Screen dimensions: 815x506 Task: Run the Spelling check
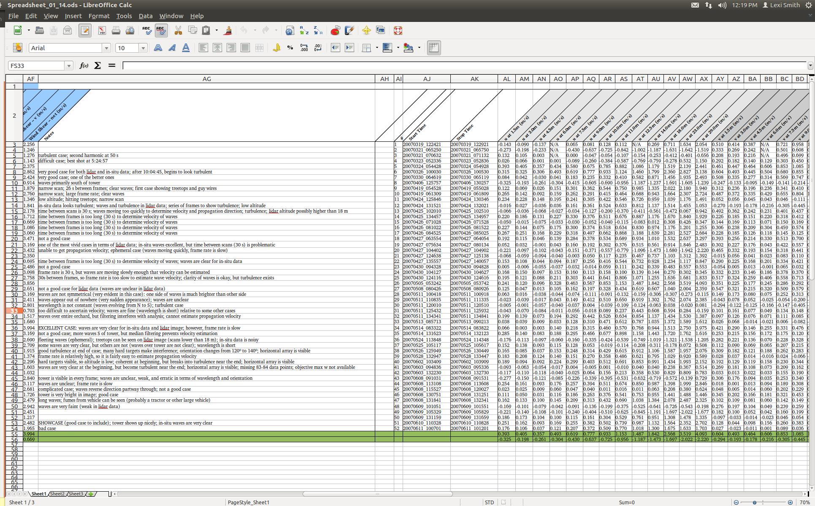pos(146,30)
